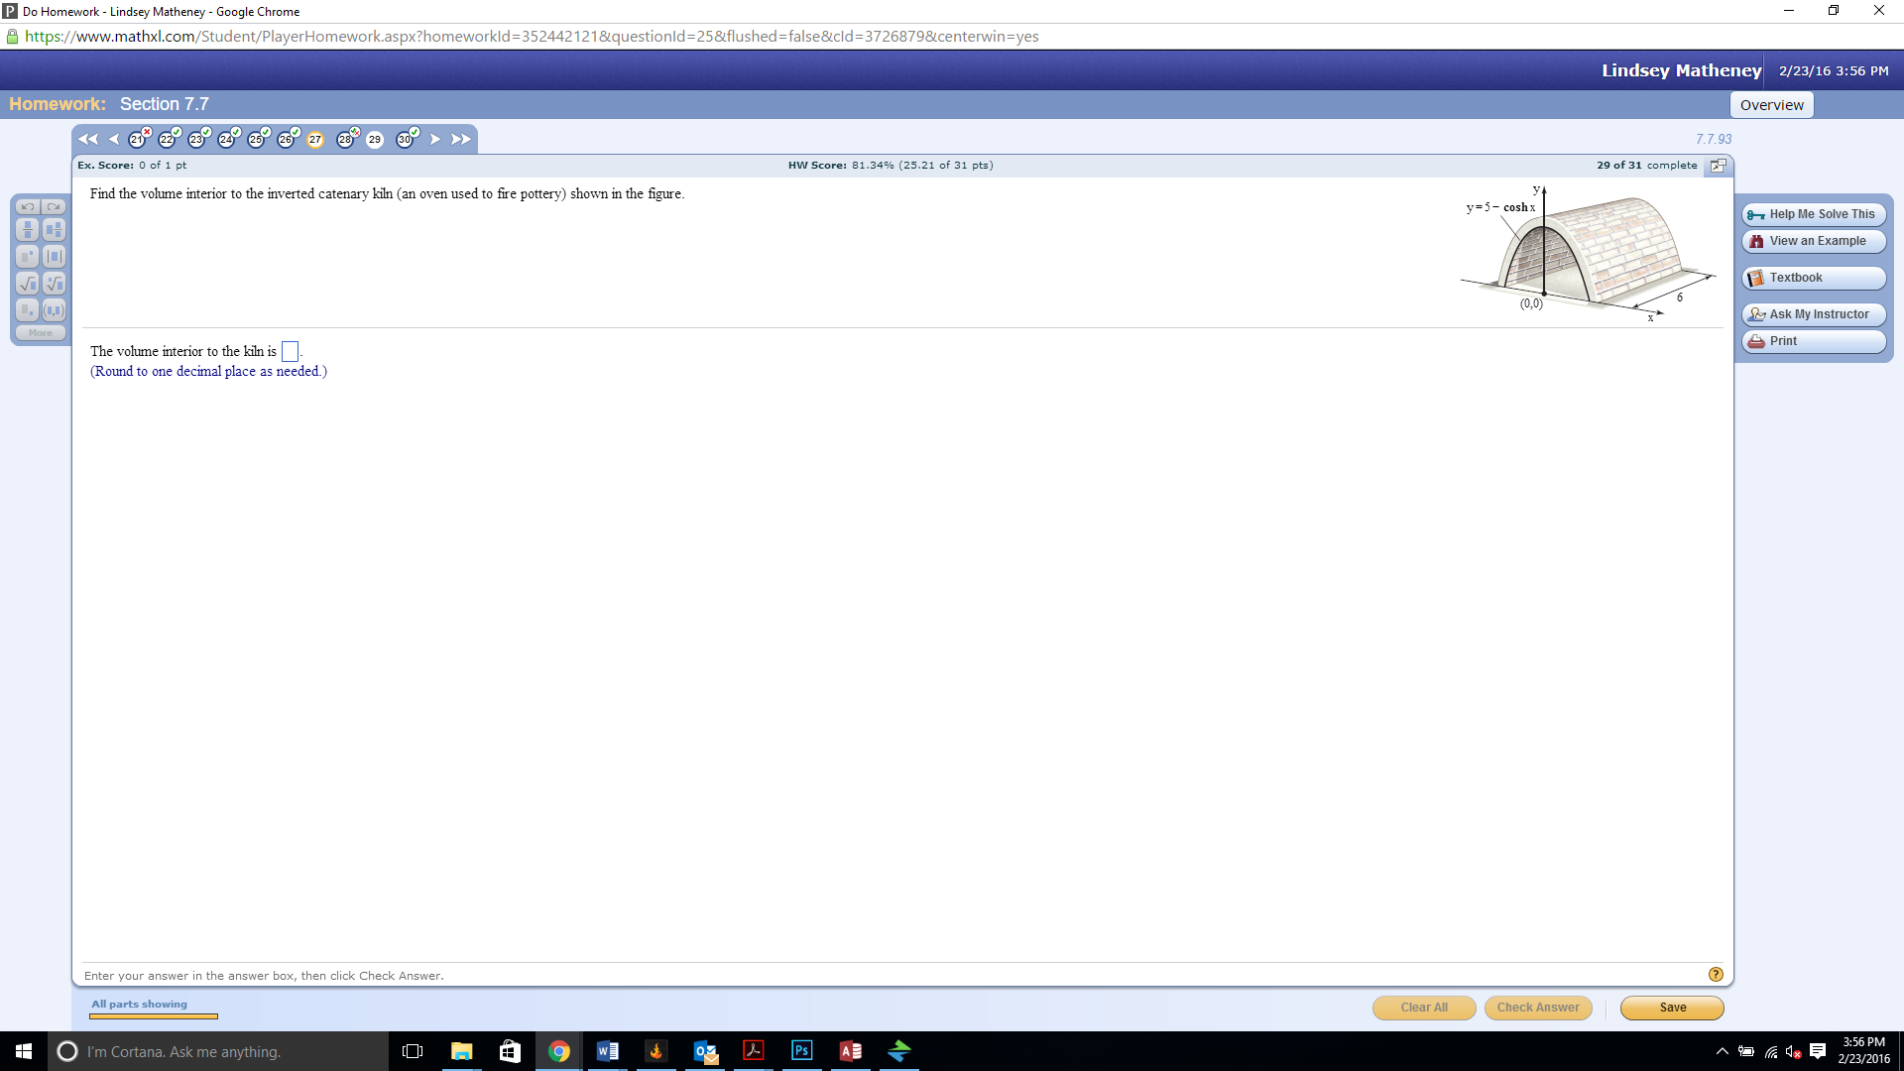Open Help Me Solve This
Viewport: 1904px width, 1071px height.
pyautogui.click(x=1814, y=214)
